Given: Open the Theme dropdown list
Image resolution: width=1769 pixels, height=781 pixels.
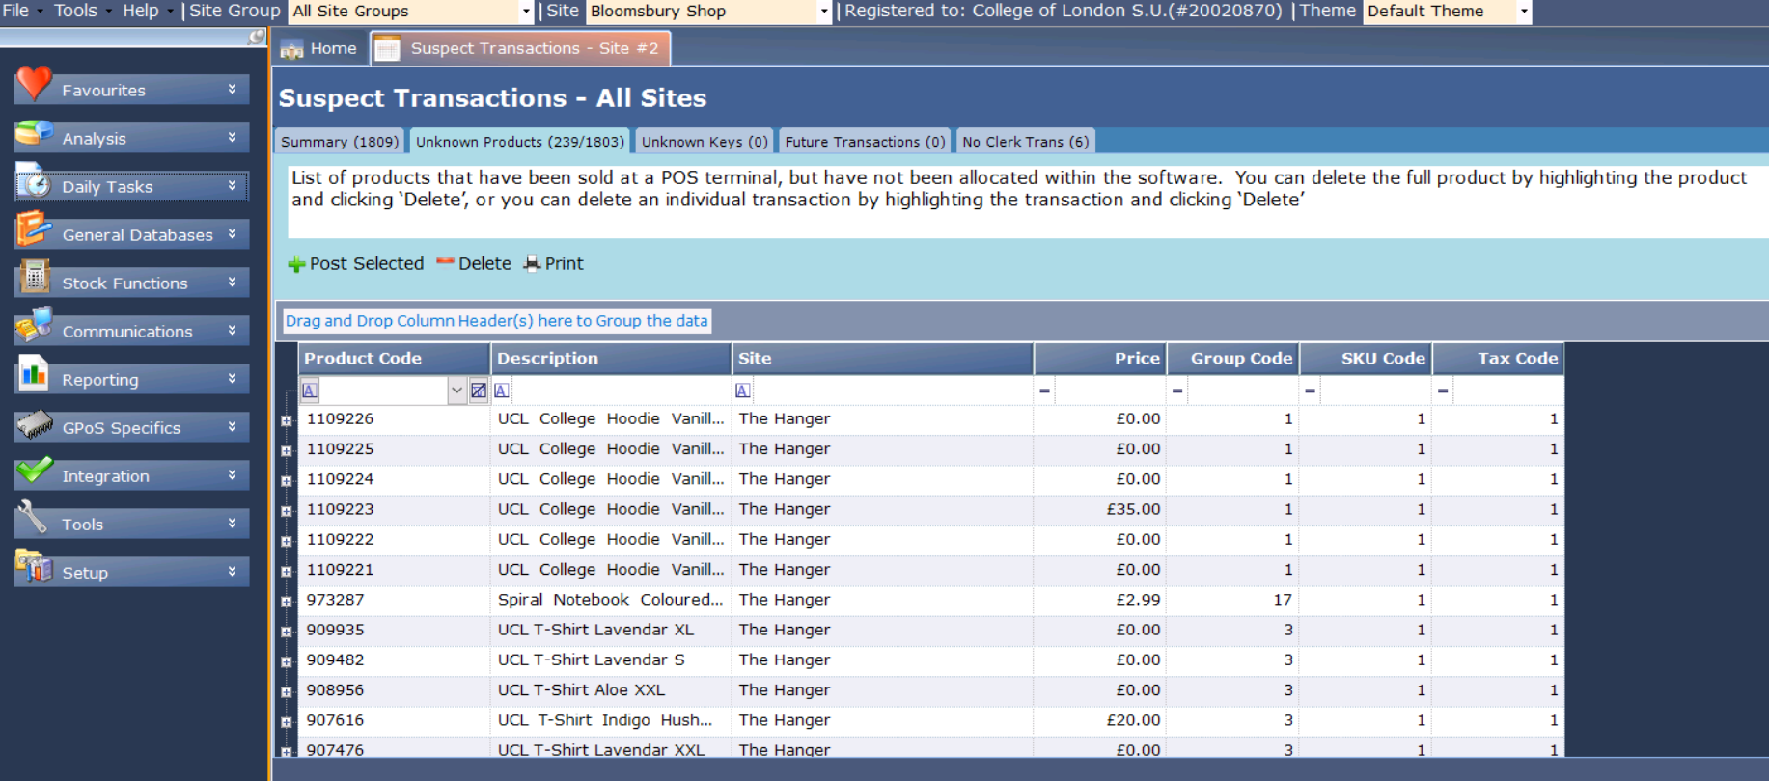Looking at the screenshot, I should [1524, 12].
